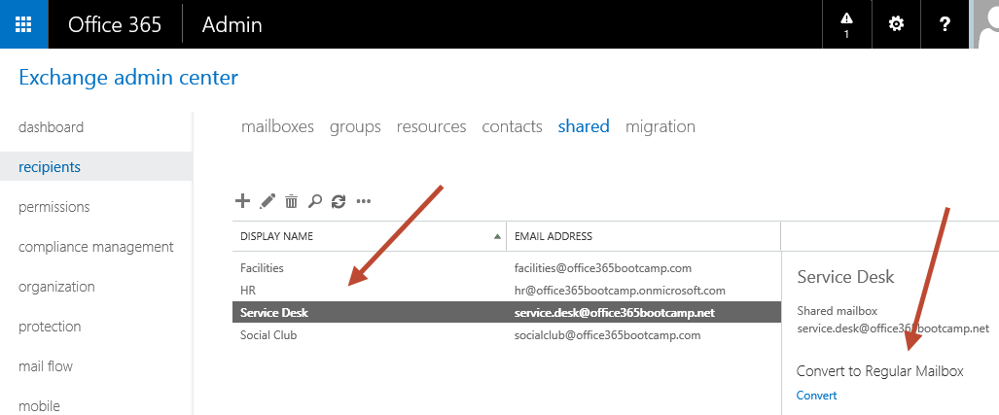This screenshot has height=415, width=999.
Task: Search mailboxes with magnifier icon
Action: (x=315, y=202)
